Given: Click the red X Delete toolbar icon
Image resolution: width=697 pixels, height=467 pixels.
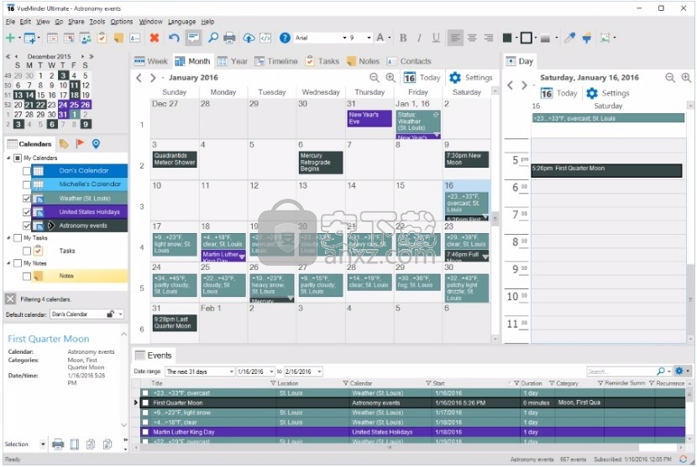Looking at the screenshot, I should tap(155, 39).
